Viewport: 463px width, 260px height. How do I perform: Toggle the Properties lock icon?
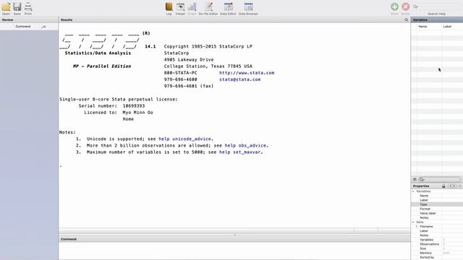pyautogui.click(x=443, y=186)
